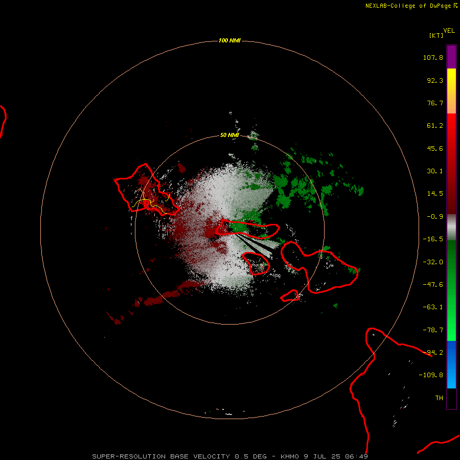Click the [KT] units label
The height and width of the screenshot is (460, 460).
[x=436, y=35]
